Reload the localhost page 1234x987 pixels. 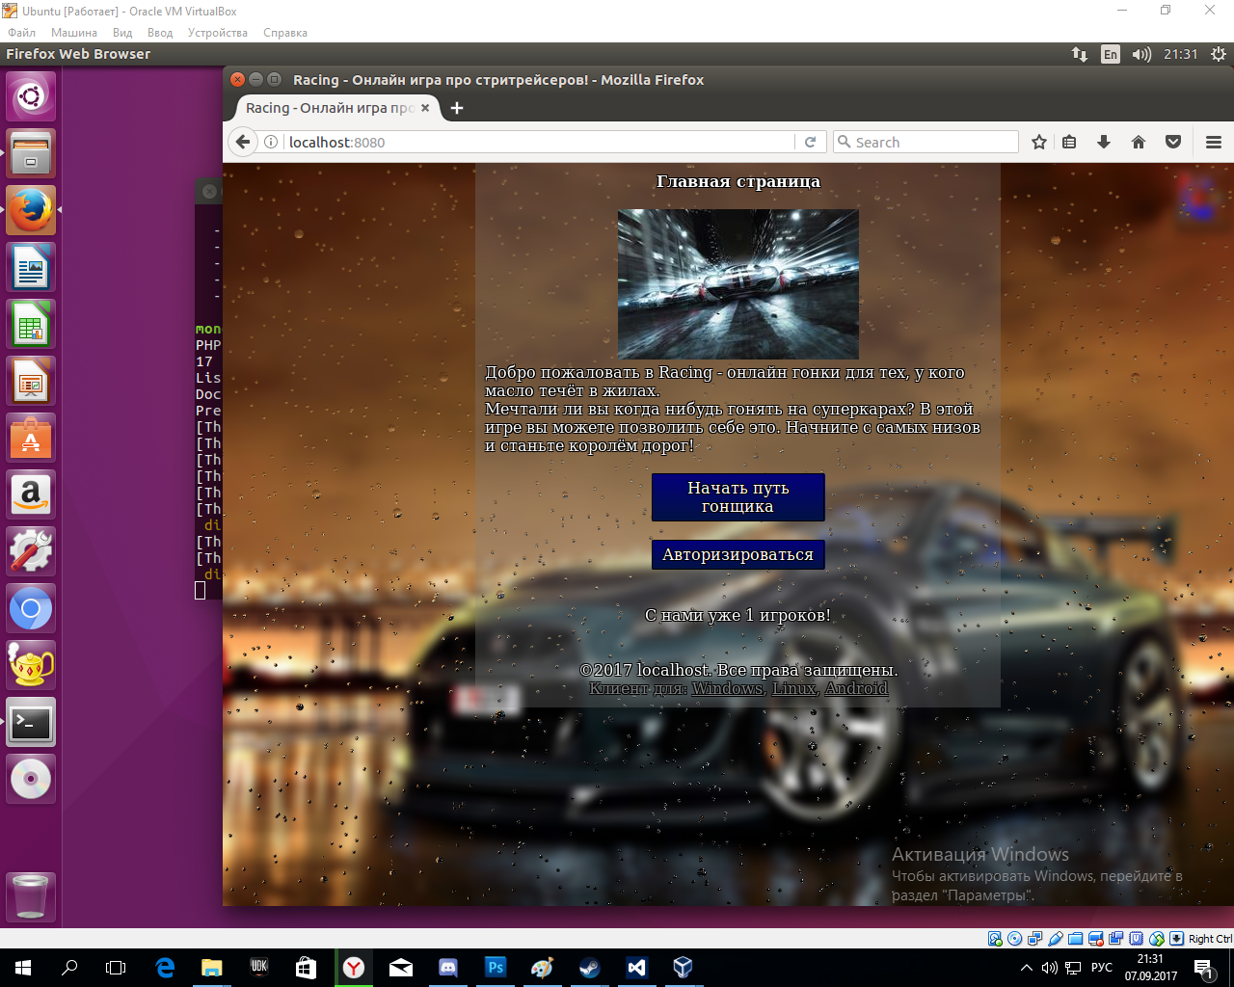(811, 143)
